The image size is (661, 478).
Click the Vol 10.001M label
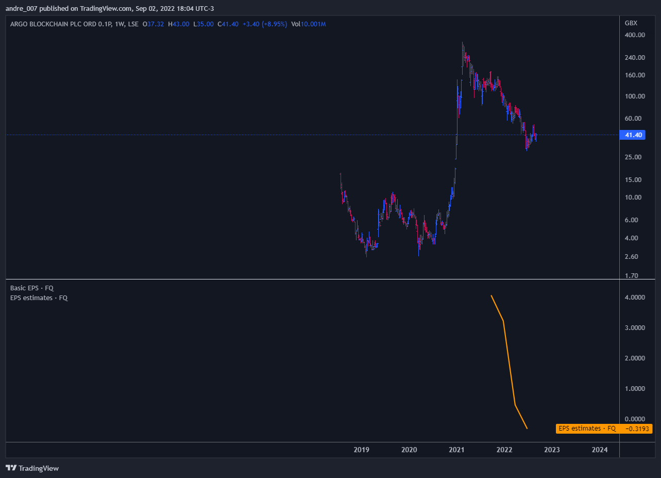[x=309, y=24]
